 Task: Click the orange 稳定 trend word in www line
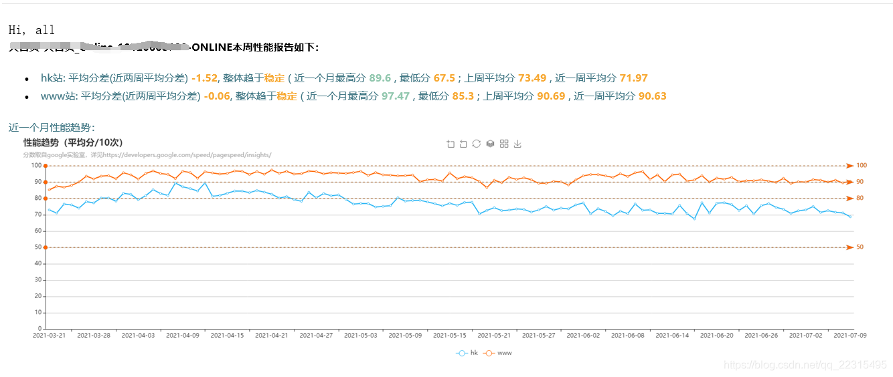[x=287, y=96]
